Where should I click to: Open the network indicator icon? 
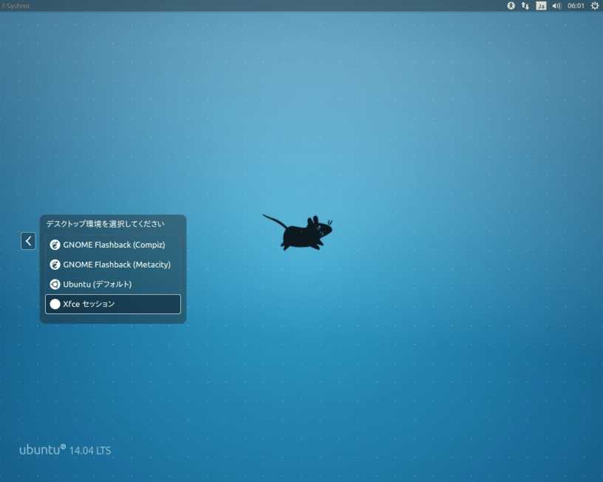tap(525, 6)
